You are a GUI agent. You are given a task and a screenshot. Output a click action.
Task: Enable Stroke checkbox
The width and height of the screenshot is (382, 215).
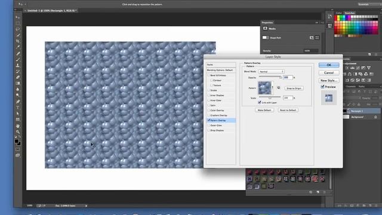(x=209, y=90)
